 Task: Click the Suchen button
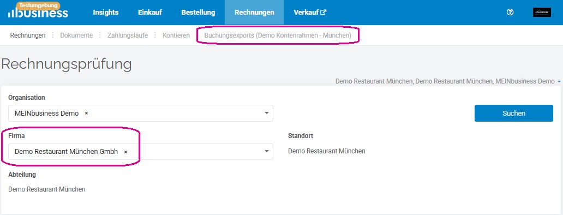(514, 113)
